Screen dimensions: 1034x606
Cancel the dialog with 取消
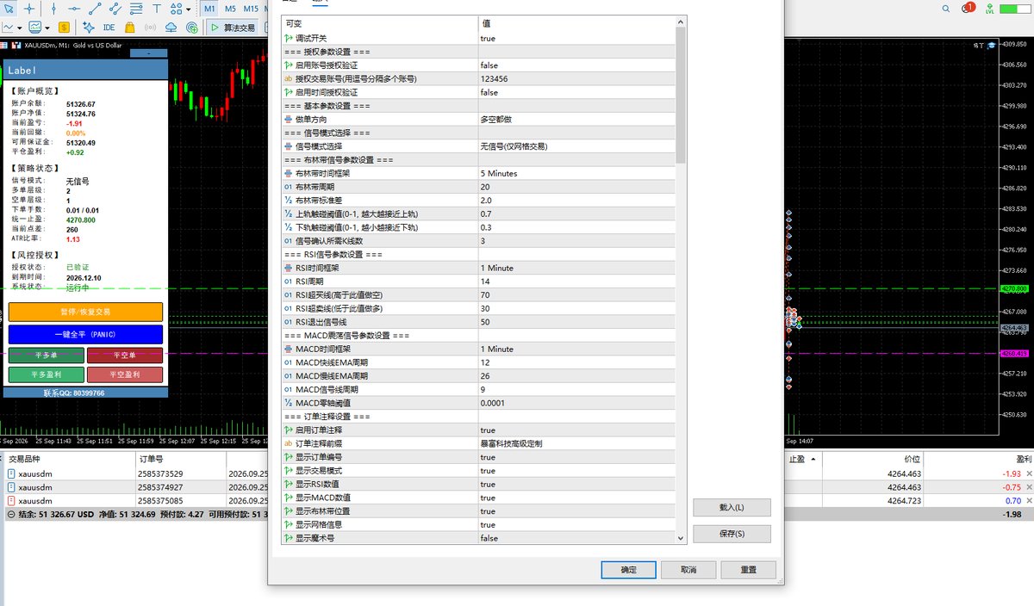click(688, 570)
